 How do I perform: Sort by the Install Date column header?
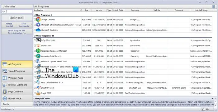pos(118,10)
